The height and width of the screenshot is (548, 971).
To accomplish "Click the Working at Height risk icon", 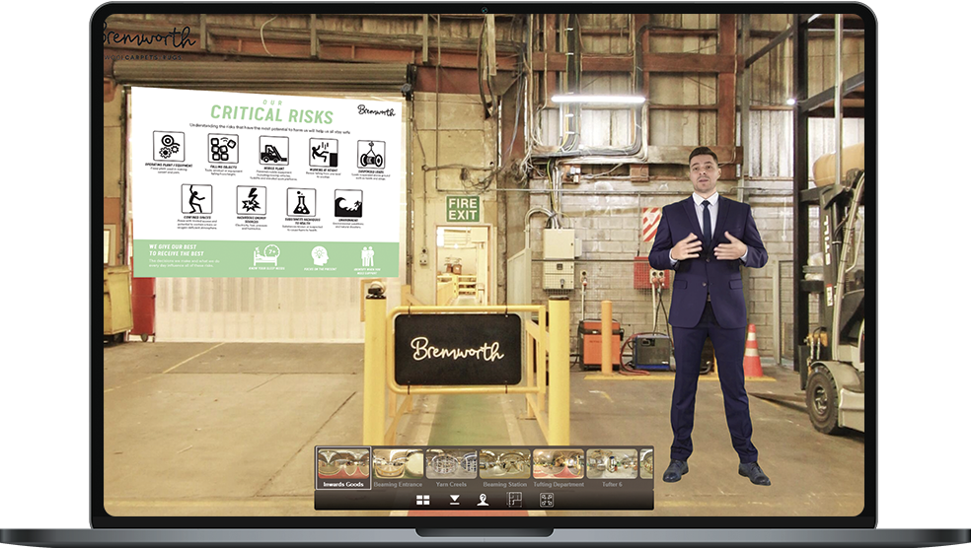I will point(324,153).
